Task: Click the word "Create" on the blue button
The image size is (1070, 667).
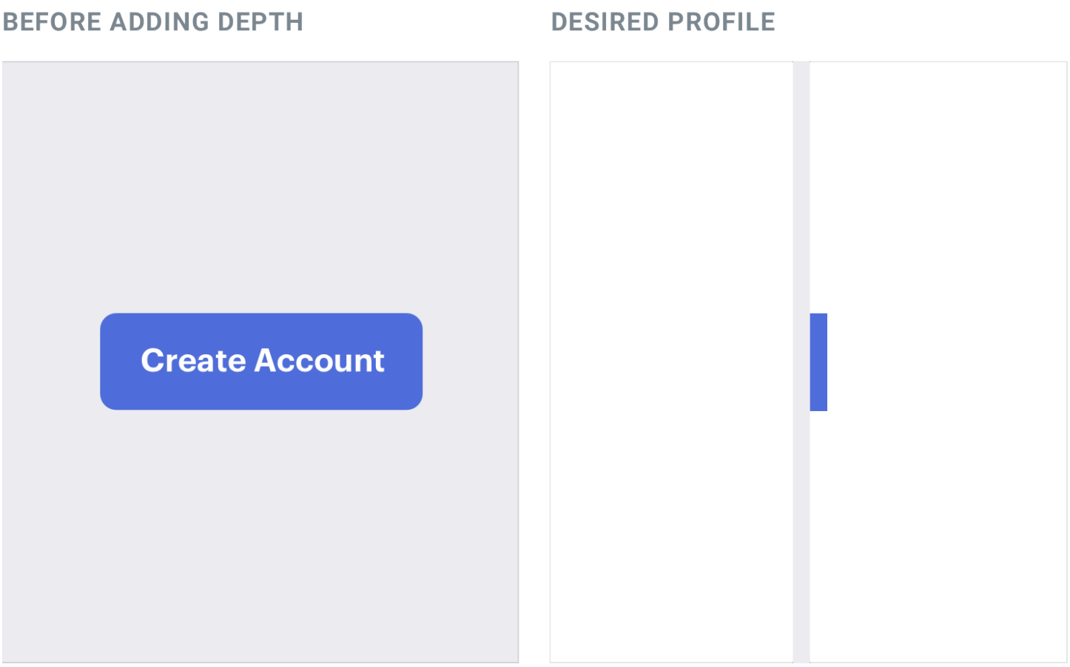Action: tap(193, 361)
